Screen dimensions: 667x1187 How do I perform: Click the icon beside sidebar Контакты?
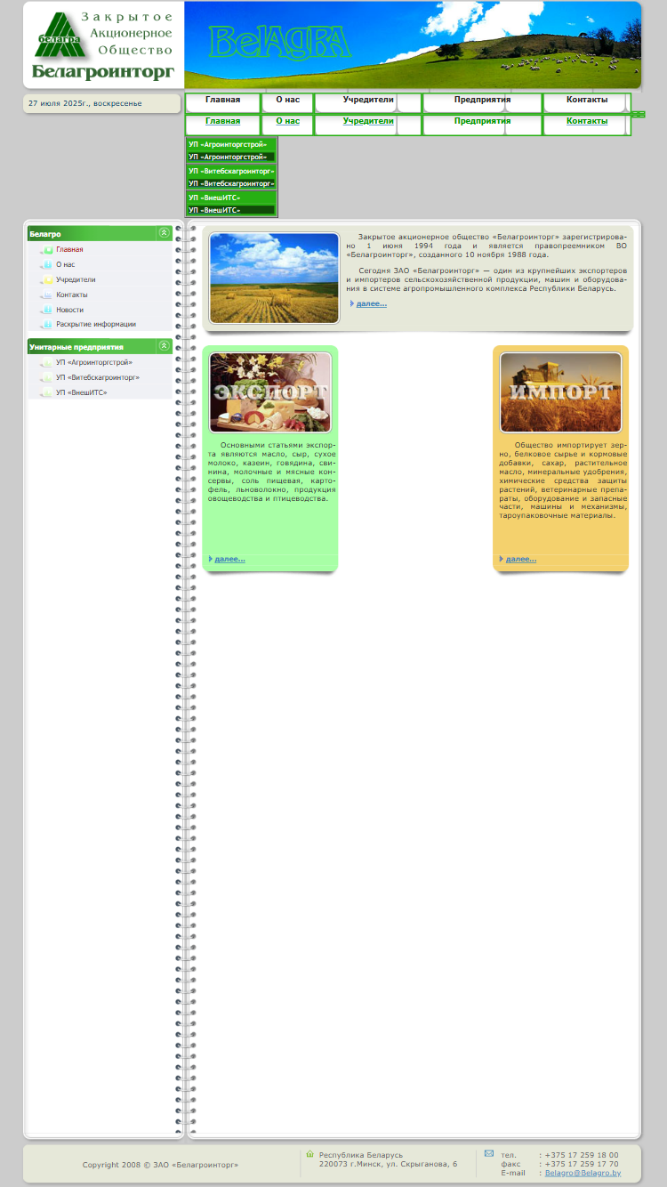[46, 295]
